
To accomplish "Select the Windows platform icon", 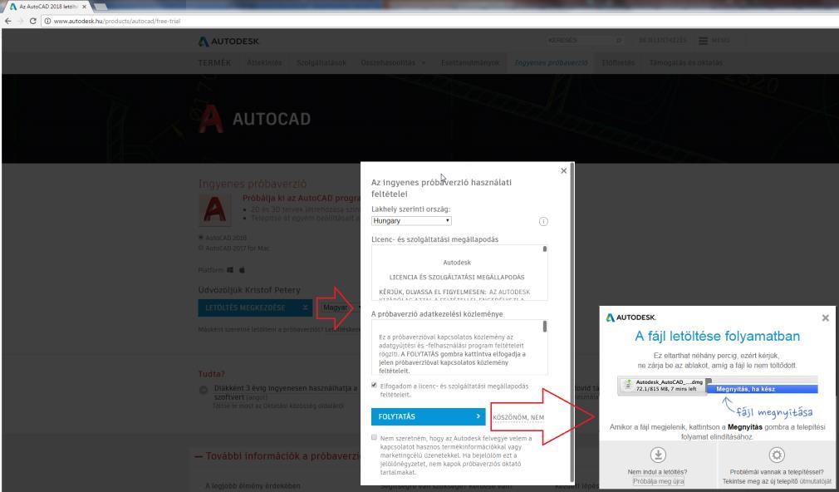I will (230, 270).
